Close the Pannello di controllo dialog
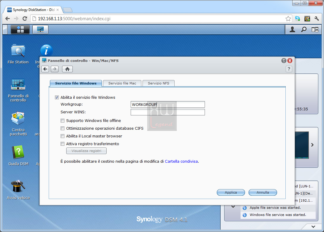The width and height of the screenshot is (324, 232). tap(290, 61)
